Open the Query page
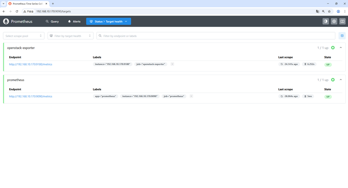348x188 pixels. point(52,21)
